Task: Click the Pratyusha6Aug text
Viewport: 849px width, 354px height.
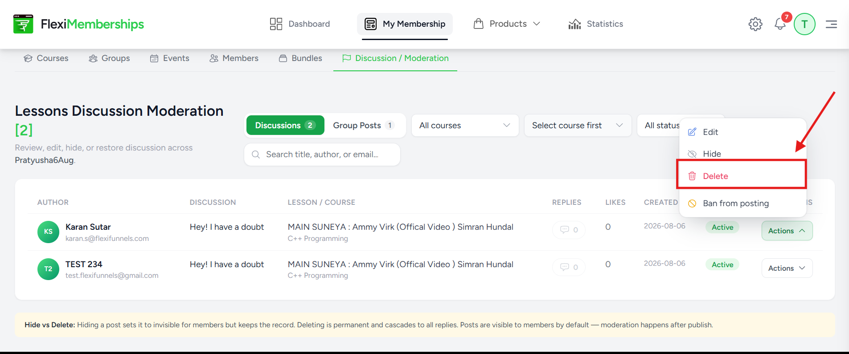Action: [44, 160]
